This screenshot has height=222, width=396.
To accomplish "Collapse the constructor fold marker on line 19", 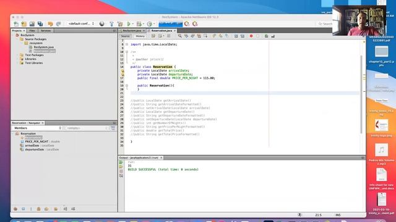I will [127, 86].
